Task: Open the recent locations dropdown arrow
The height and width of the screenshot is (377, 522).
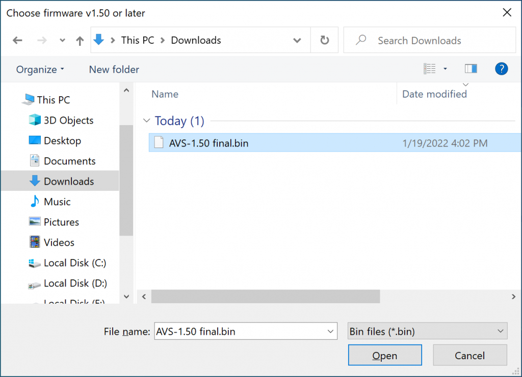Action: pyautogui.click(x=62, y=41)
